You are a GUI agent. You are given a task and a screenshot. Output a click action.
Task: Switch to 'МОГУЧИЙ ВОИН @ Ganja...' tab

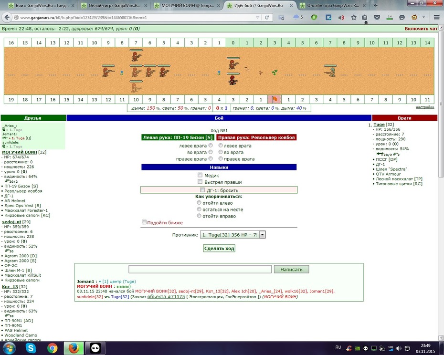[x=187, y=5]
